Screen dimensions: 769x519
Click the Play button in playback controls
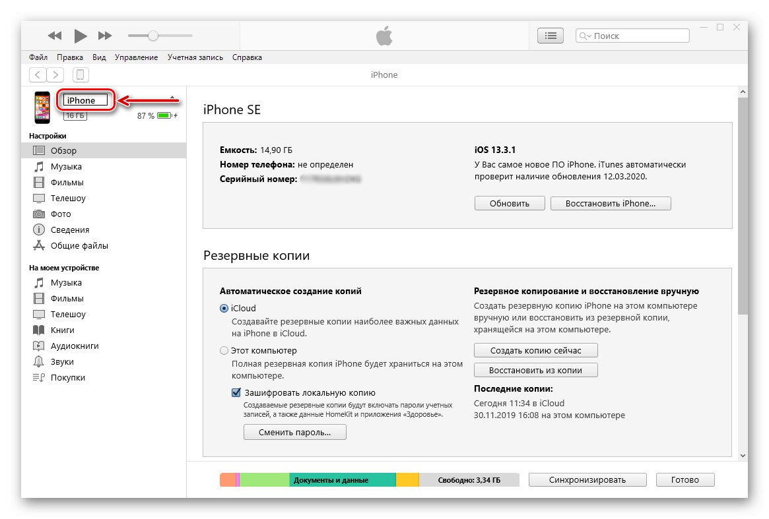click(81, 36)
